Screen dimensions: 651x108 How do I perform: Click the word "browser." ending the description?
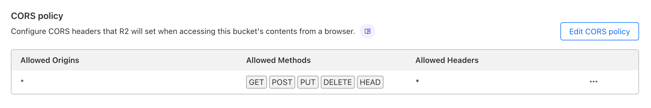point(340,31)
